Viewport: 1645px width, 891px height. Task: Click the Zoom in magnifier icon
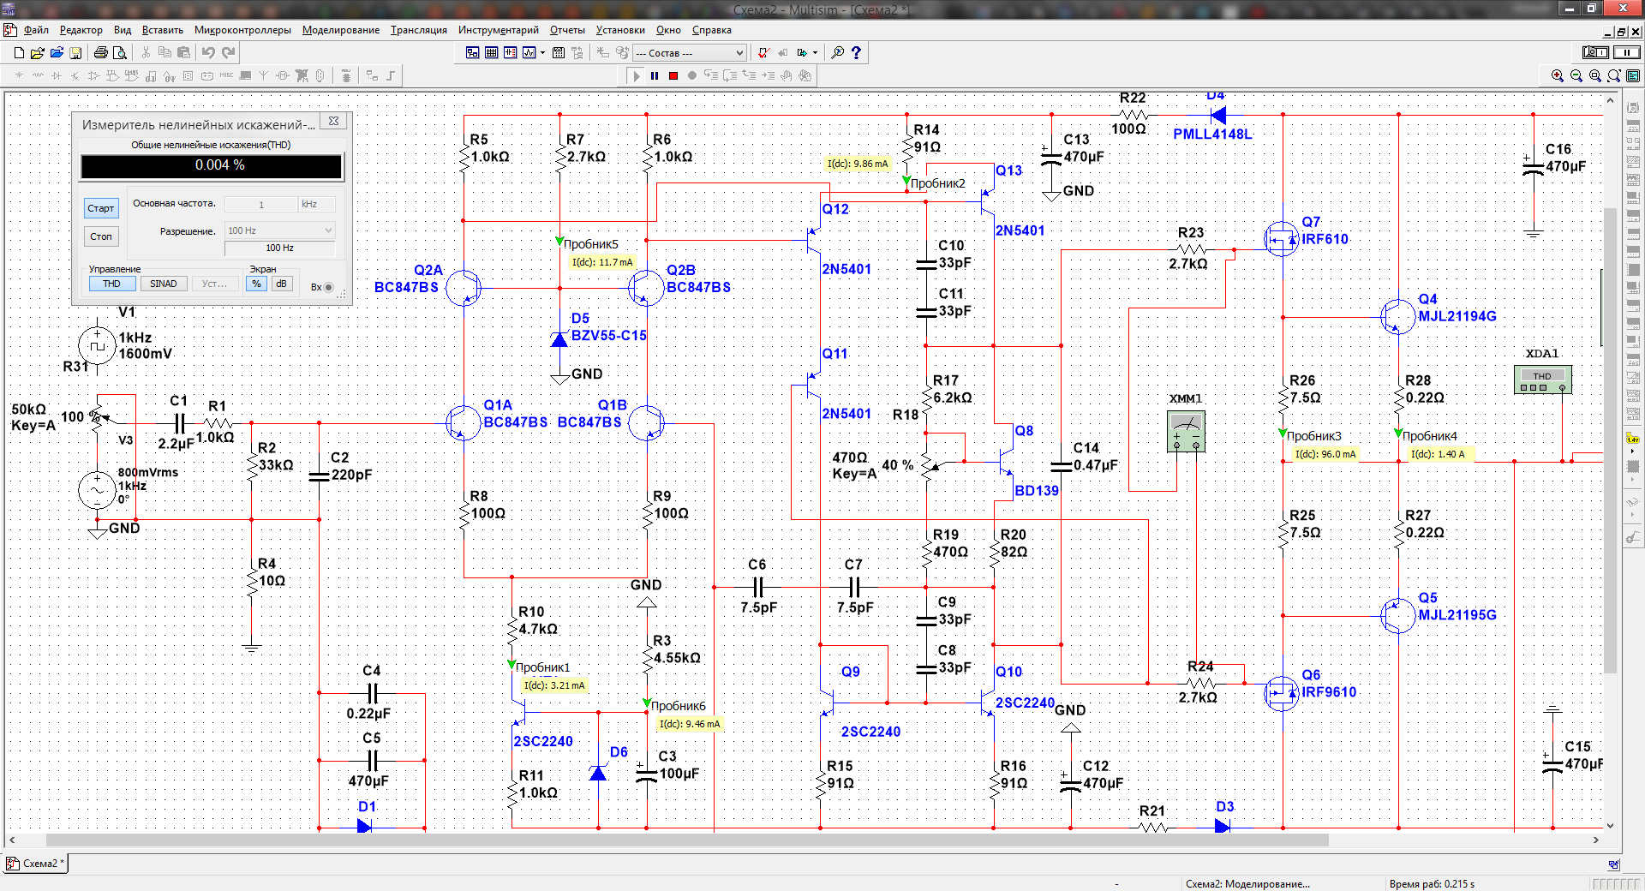click(1557, 75)
